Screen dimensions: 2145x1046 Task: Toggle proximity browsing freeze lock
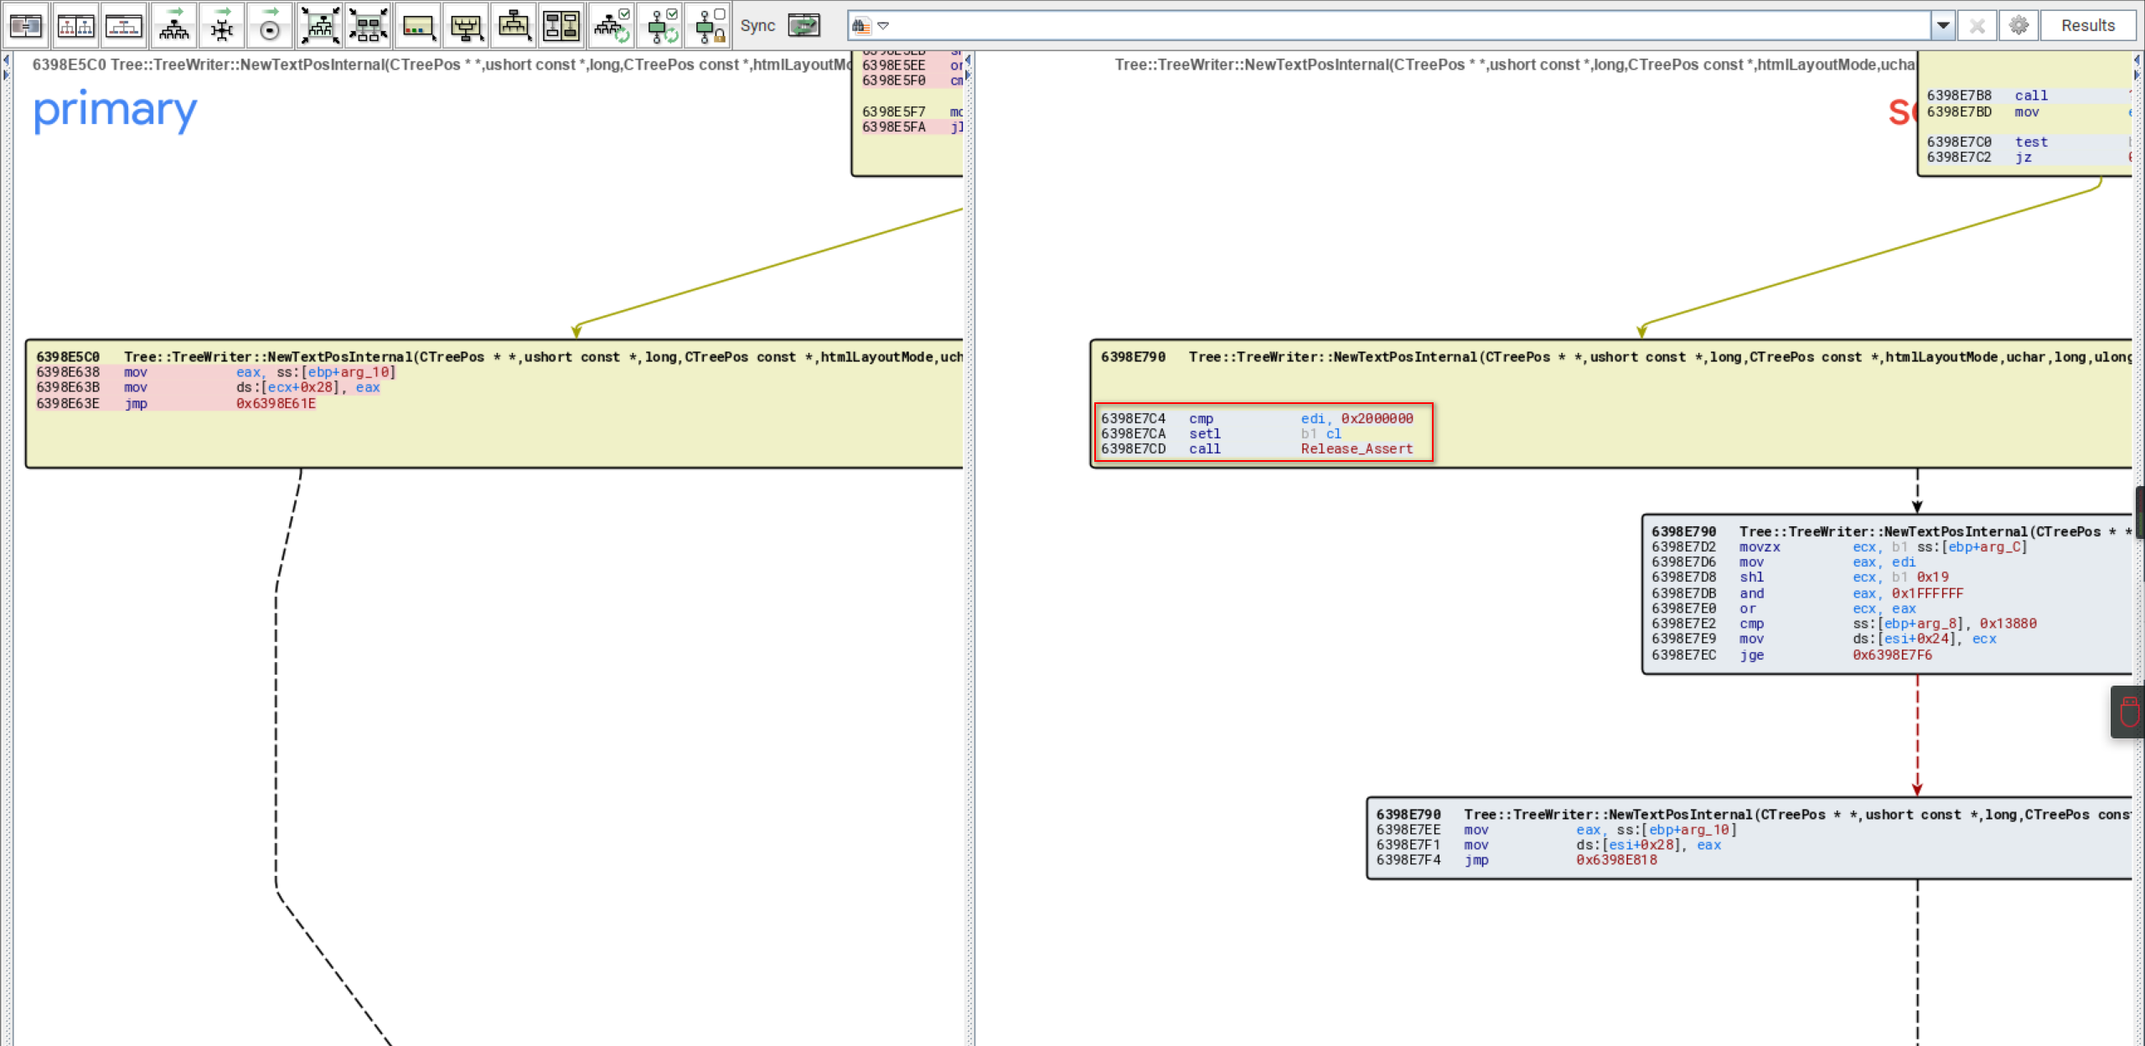pos(711,26)
